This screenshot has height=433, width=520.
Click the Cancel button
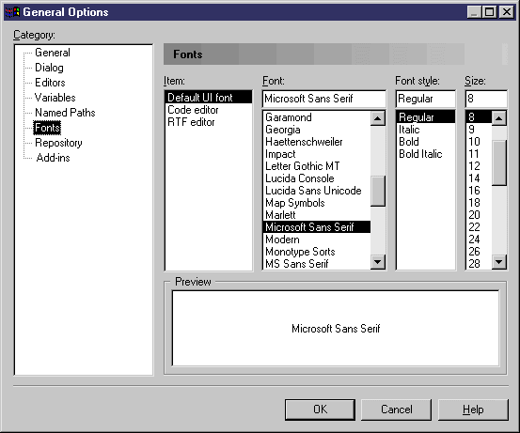(396, 410)
